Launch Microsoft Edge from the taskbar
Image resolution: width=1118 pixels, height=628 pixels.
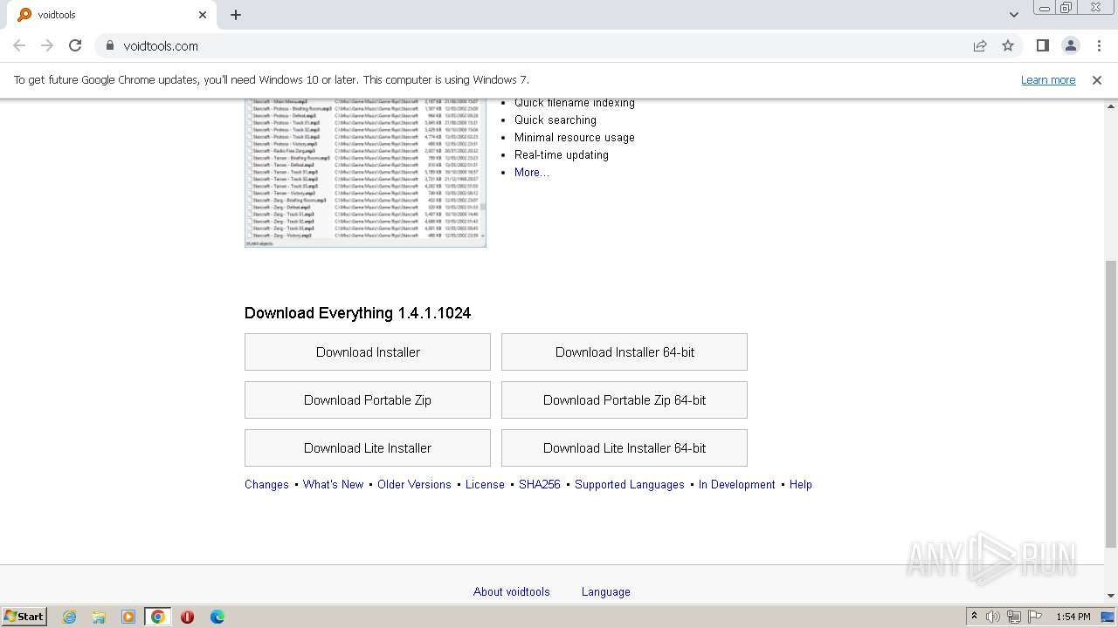[217, 617]
